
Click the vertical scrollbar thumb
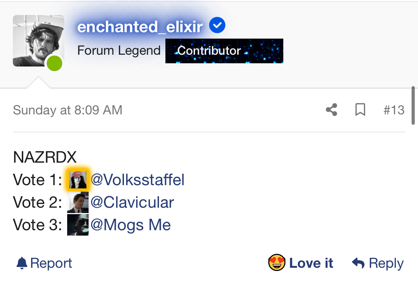(x=413, y=105)
